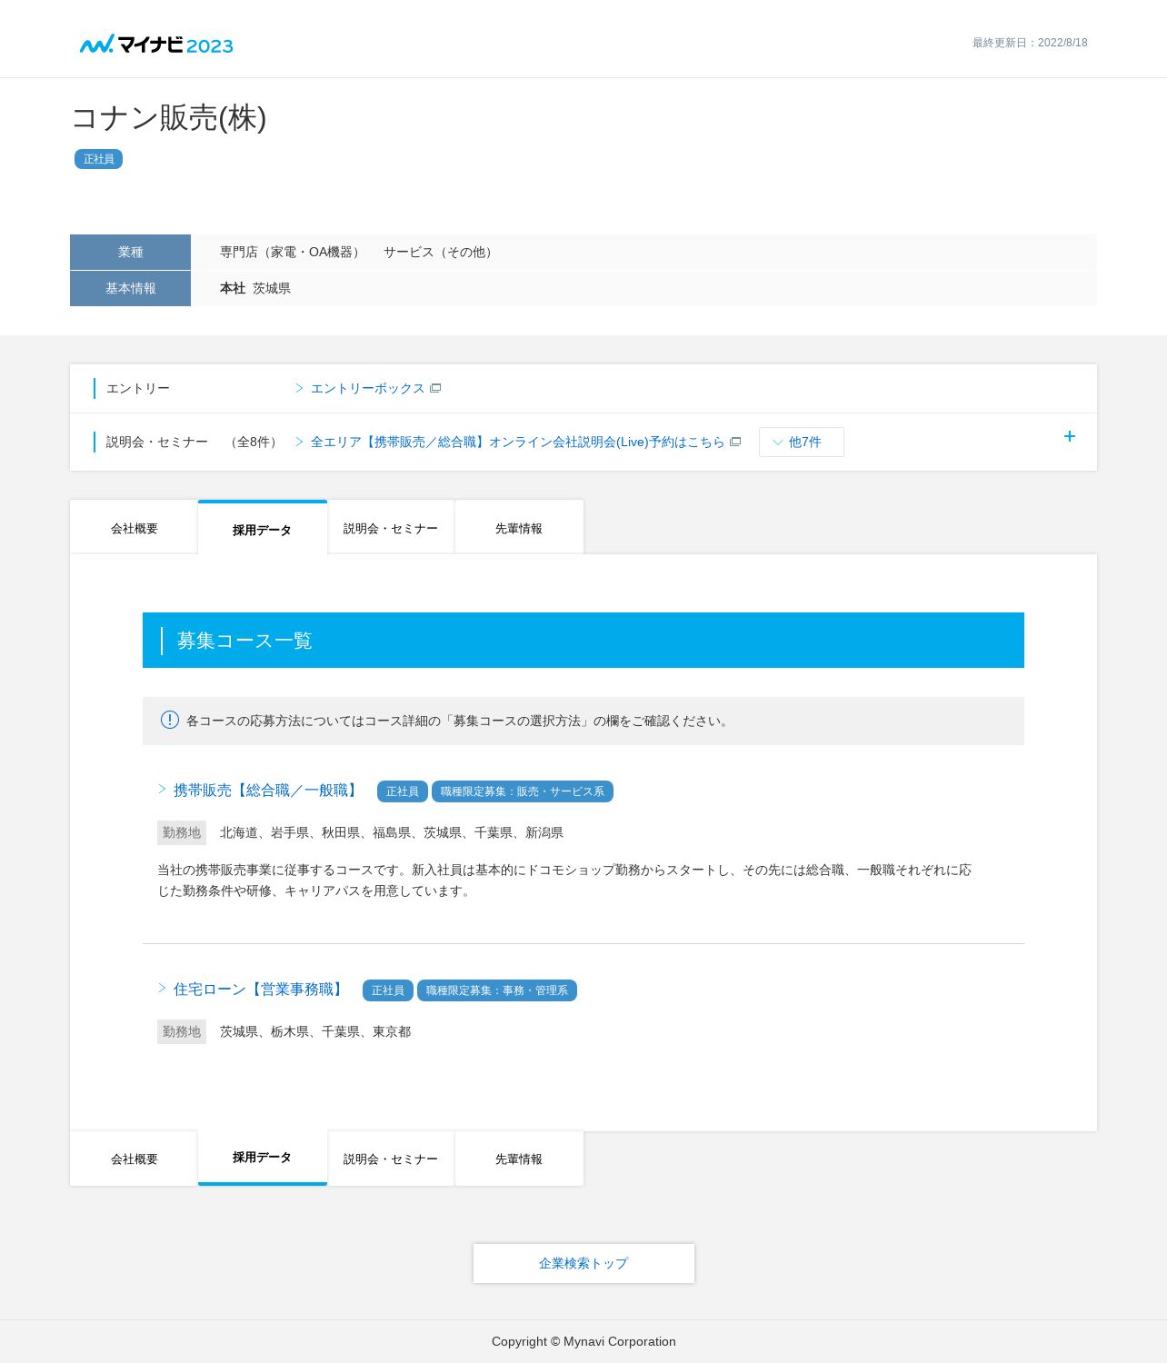Image resolution: width=1167 pixels, height=1363 pixels.
Task: Open bottom 説明会・セミナー tab
Action: [x=391, y=1159]
